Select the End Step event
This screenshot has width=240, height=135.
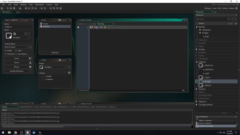pyautogui.click(x=55, y=27)
